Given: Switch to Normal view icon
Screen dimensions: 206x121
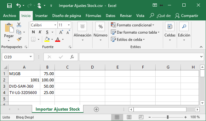Looking at the screenshot, I should 117,117.
